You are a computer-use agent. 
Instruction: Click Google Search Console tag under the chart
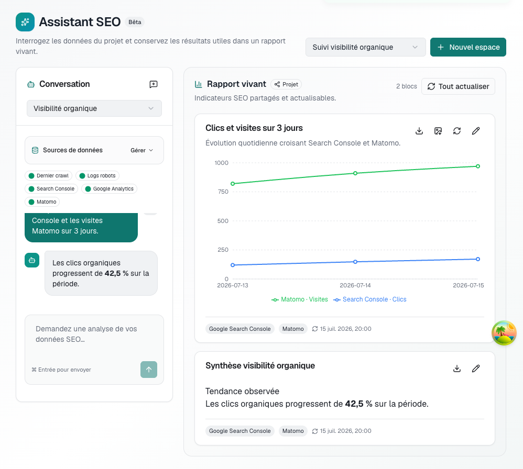[x=240, y=329]
